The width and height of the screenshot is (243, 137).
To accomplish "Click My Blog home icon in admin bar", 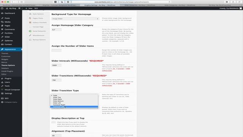I will [7, 8].
